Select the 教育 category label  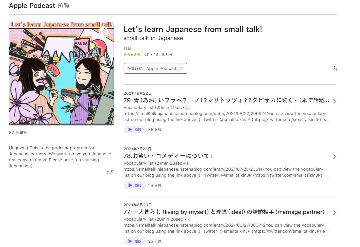127,48
